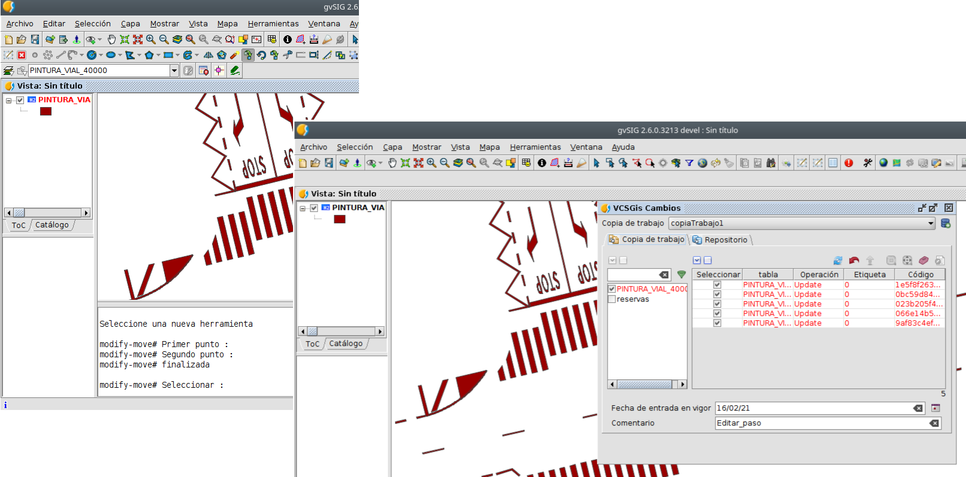Click the red revert arrow in VCSGis panel
Image resolution: width=966 pixels, height=477 pixels.
(x=854, y=260)
